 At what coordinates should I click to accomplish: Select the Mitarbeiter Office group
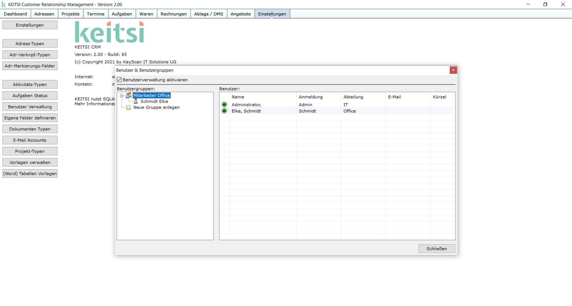point(152,95)
